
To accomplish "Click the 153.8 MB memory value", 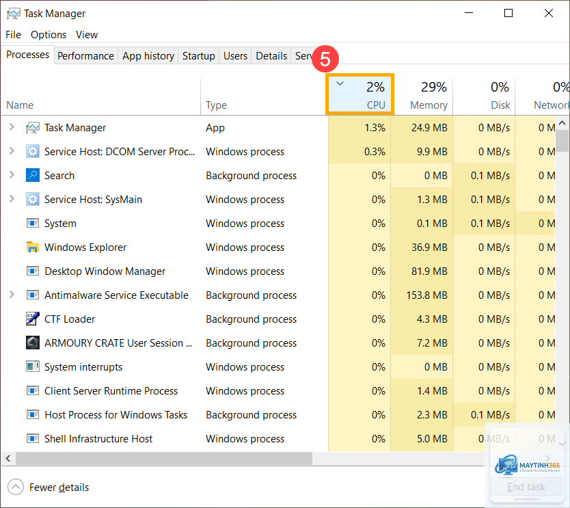I will point(426,295).
